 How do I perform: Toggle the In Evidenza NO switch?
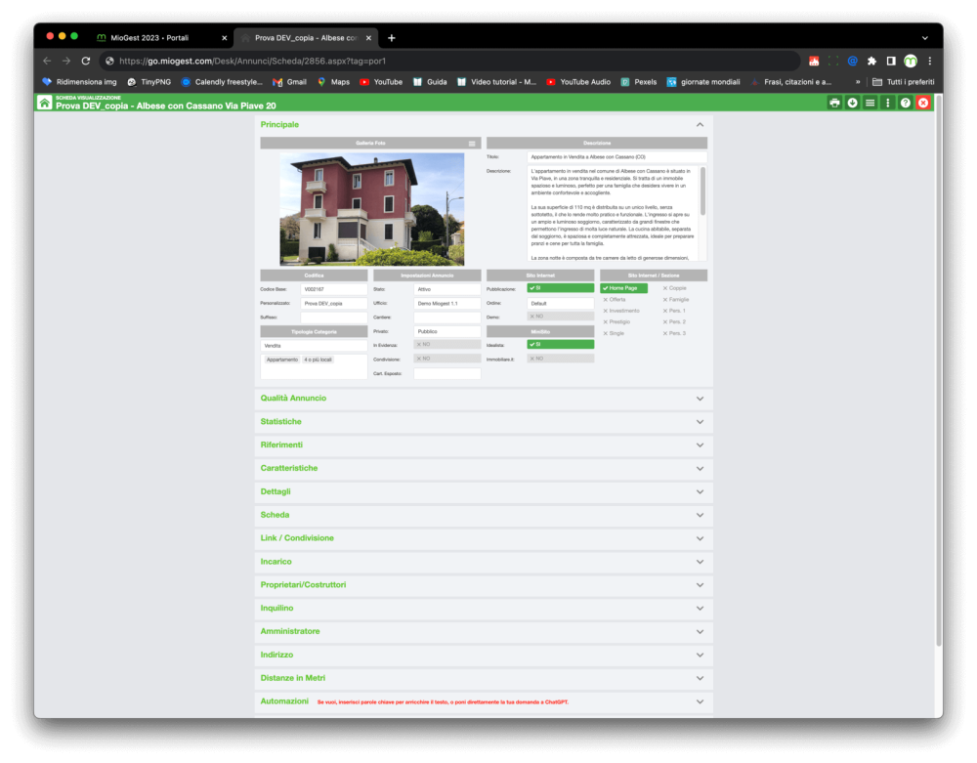pos(447,345)
